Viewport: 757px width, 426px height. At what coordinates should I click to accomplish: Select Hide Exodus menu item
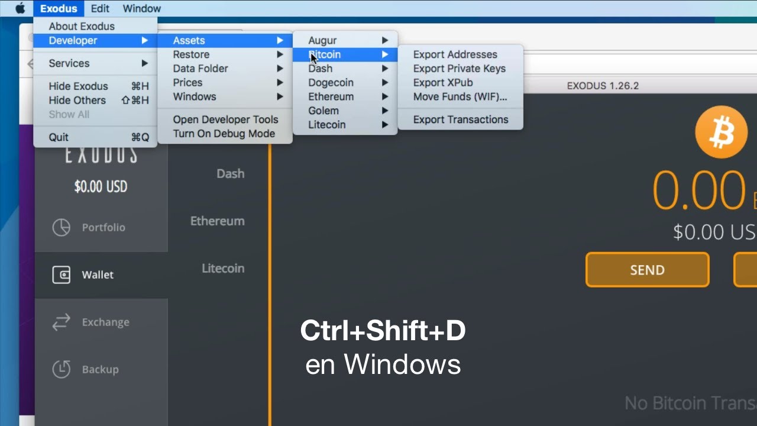coord(95,86)
